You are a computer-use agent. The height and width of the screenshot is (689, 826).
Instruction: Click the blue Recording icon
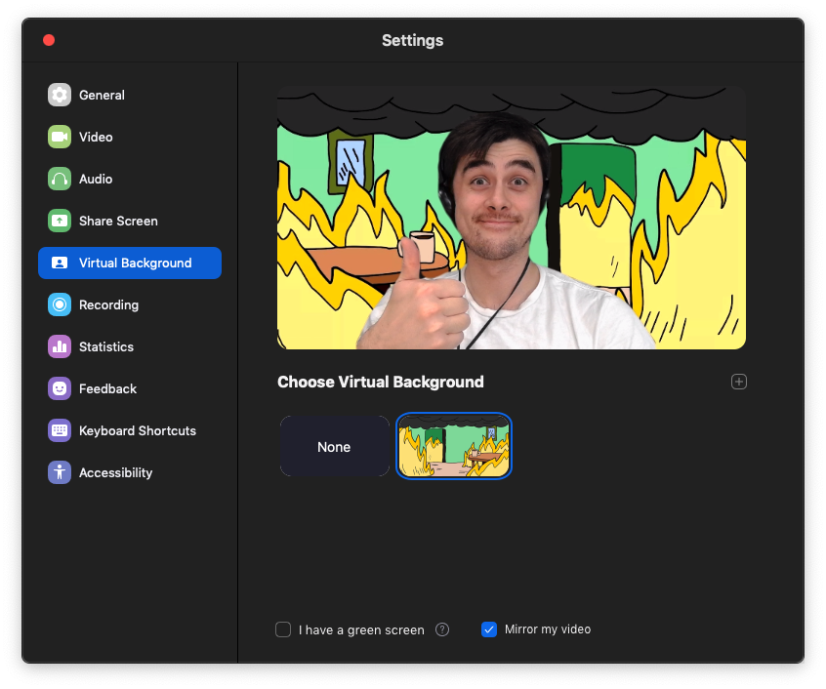(60, 304)
